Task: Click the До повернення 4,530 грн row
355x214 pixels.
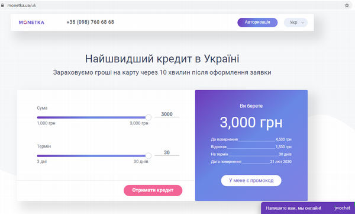Action: click(251, 139)
